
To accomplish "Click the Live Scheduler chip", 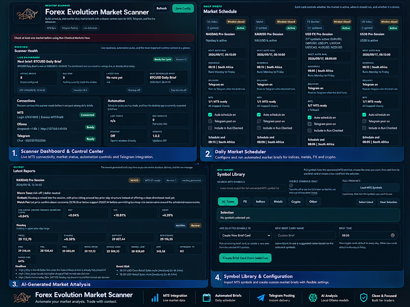I will [90, 28].
